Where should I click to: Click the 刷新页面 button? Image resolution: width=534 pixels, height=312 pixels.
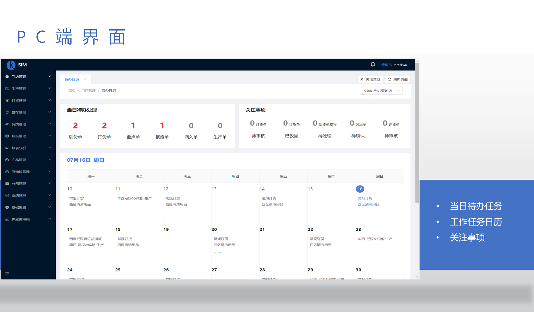point(398,79)
